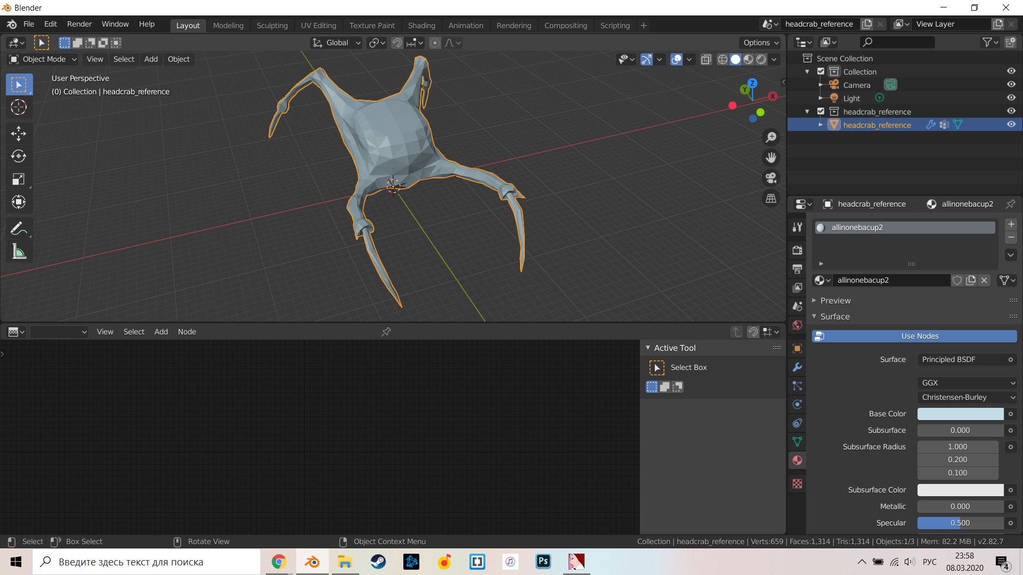Remove material slot minus button
This screenshot has width=1023, height=575.
point(1011,237)
